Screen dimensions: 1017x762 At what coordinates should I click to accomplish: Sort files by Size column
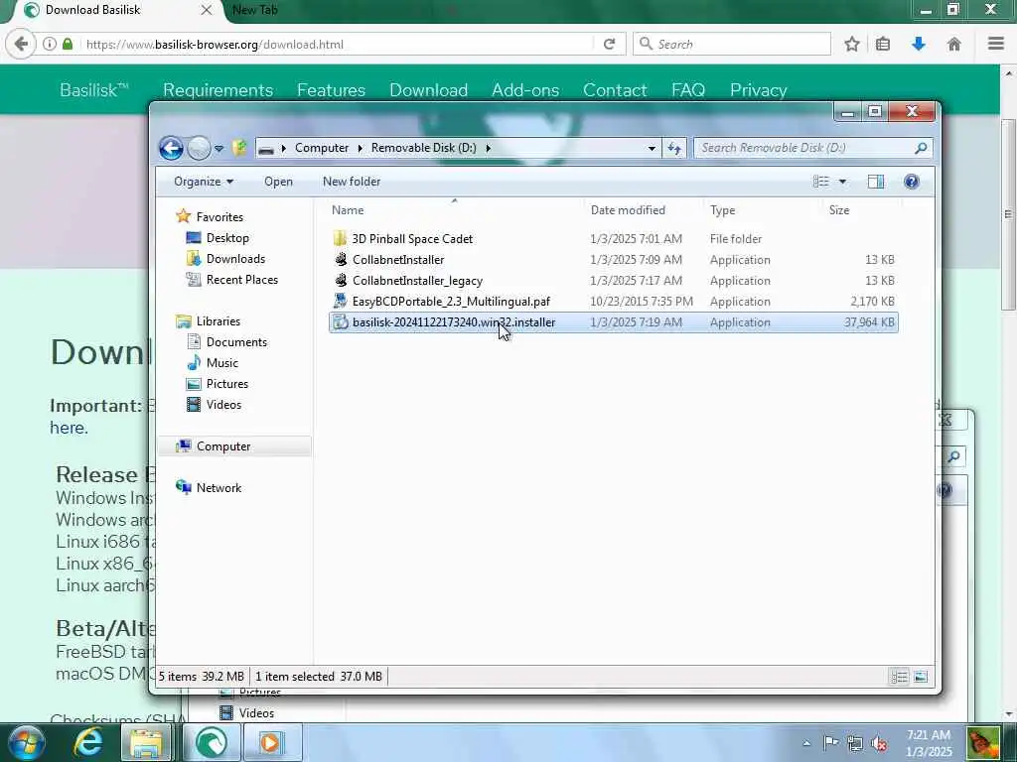[x=838, y=210]
